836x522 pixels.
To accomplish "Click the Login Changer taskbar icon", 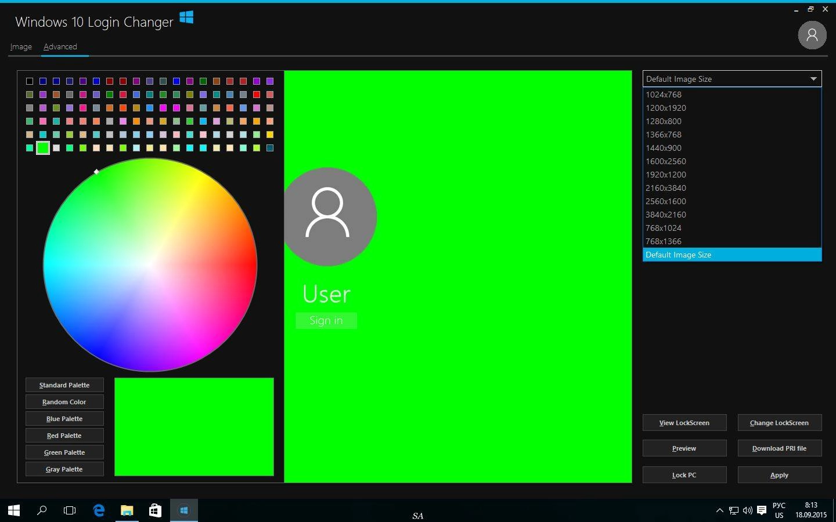I will pyautogui.click(x=183, y=510).
